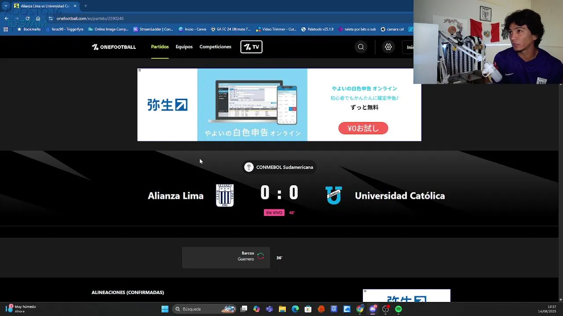Open Microsoft Edge from the taskbar
Viewport: 563px width, 316px height.
(295, 309)
